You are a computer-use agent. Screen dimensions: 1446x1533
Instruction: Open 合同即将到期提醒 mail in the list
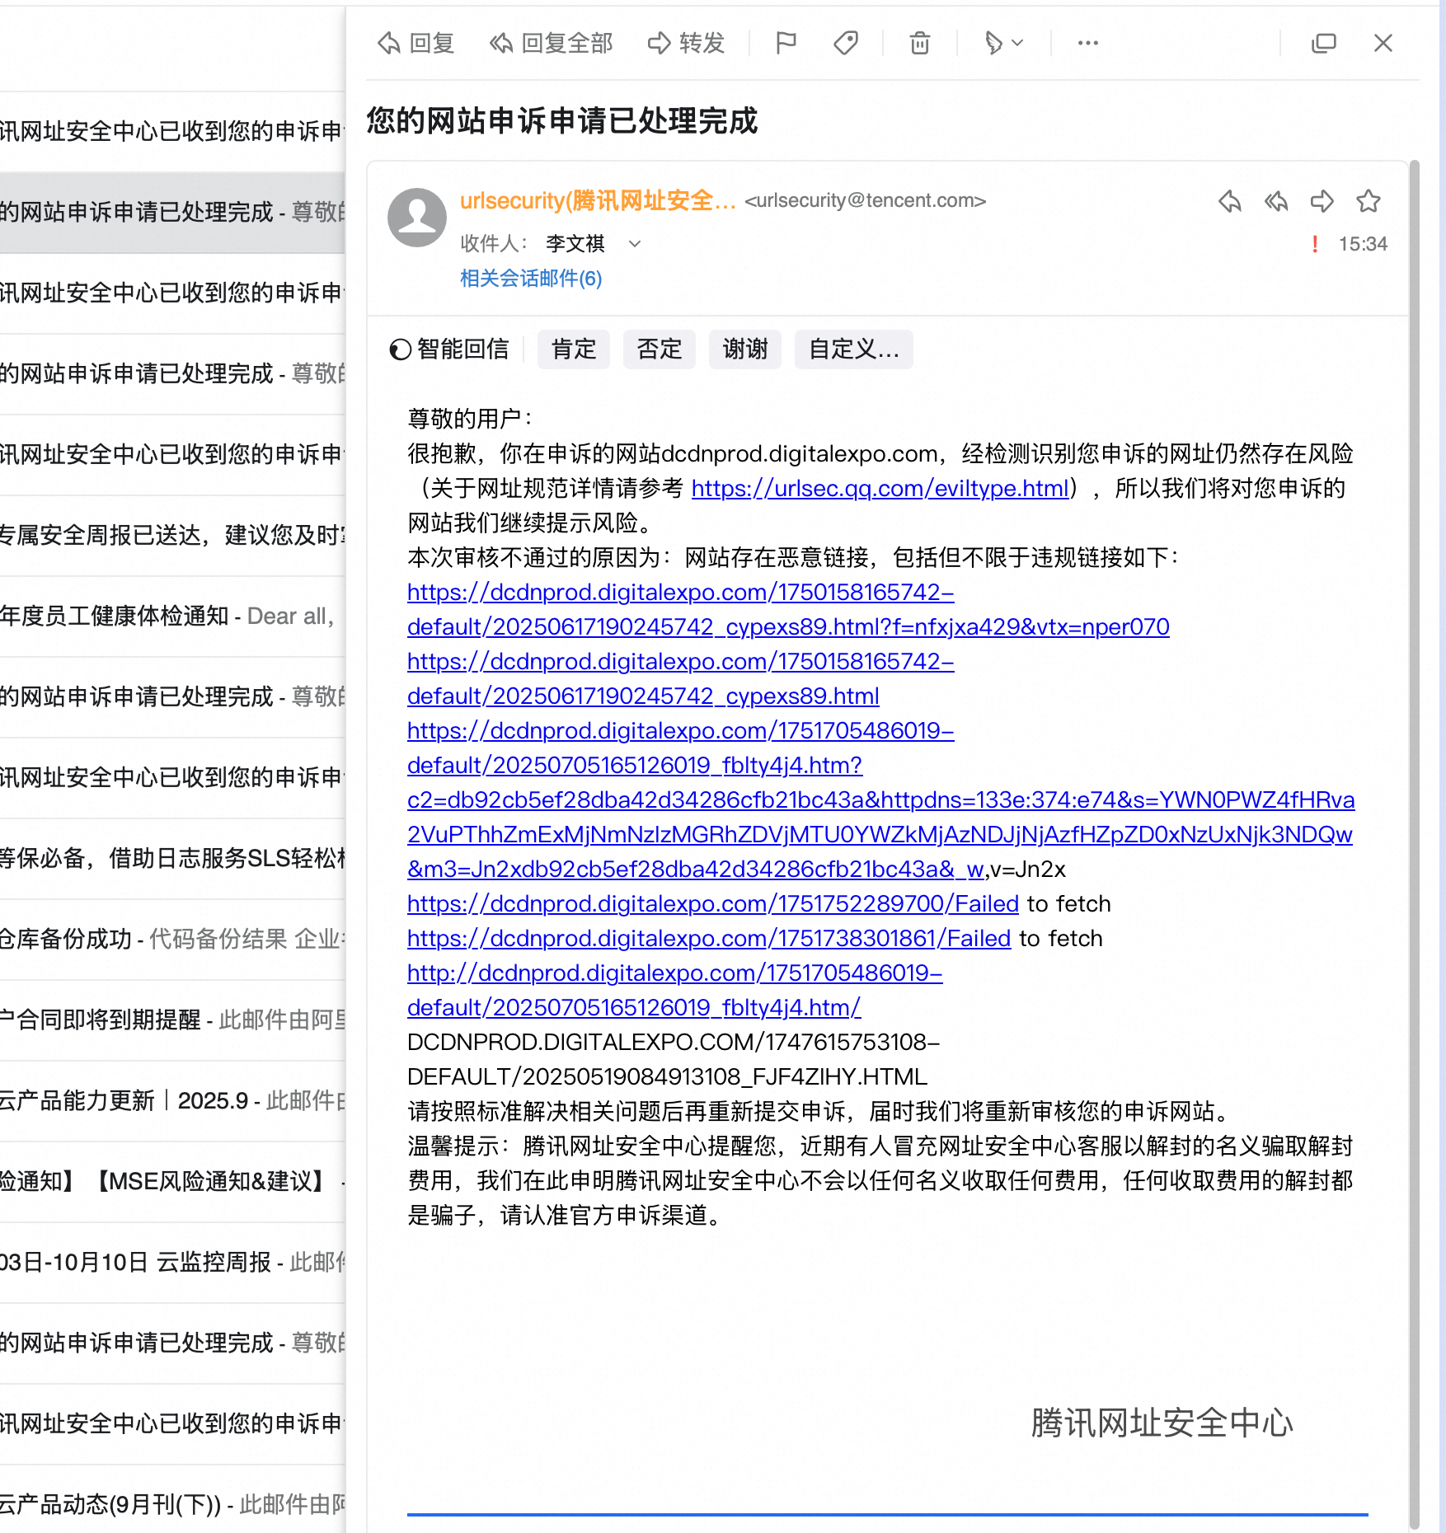(x=172, y=1020)
